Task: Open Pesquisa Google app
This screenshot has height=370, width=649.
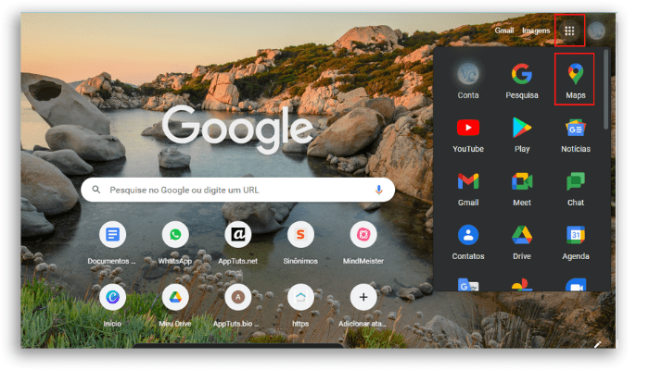Action: point(522,81)
